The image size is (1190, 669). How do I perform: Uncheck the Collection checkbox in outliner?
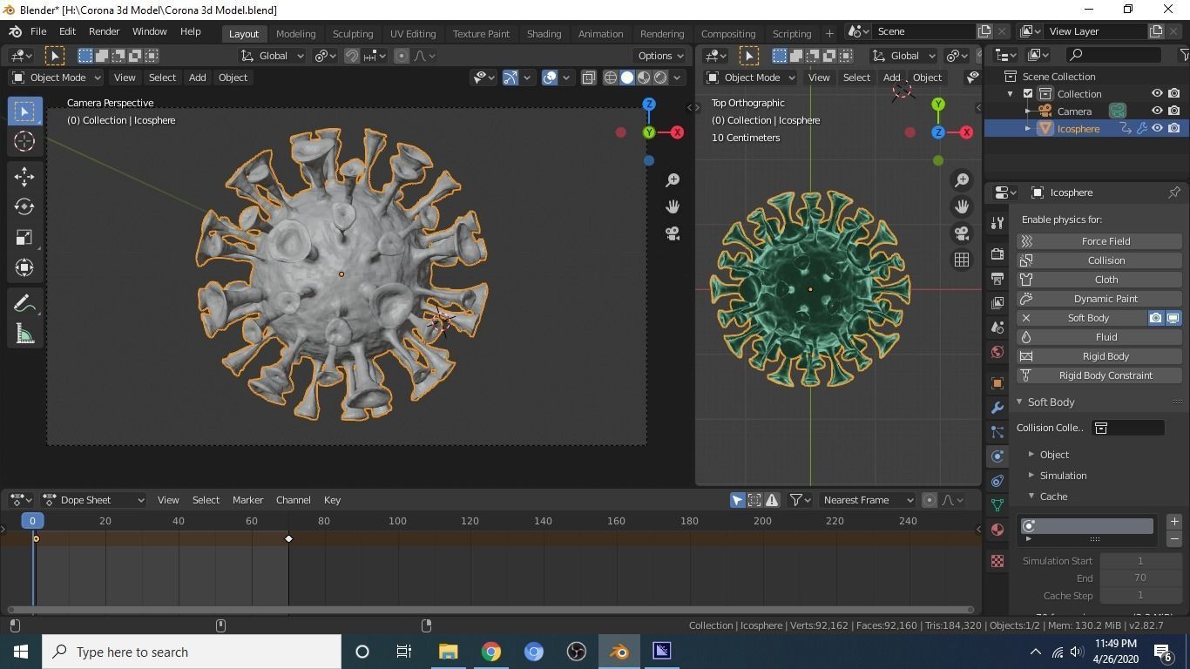pyautogui.click(x=1028, y=93)
